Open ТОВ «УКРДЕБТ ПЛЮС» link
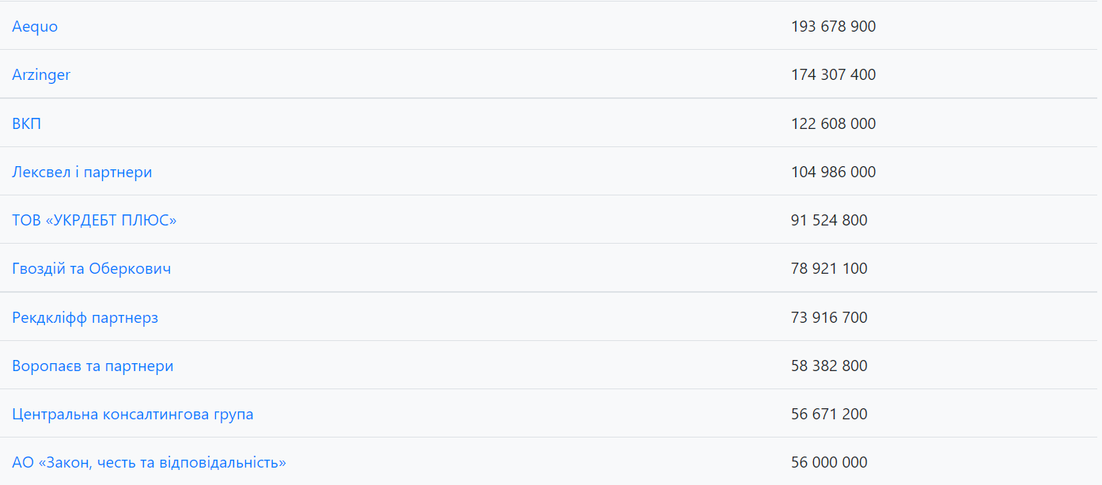Image resolution: width=1102 pixels, height=485 pixels. point(94,220)
